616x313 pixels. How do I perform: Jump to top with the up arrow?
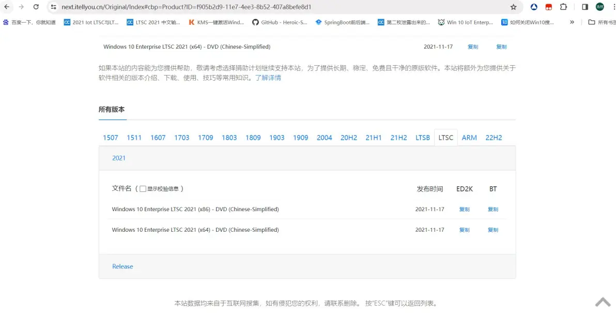click(x=603, y=302)
